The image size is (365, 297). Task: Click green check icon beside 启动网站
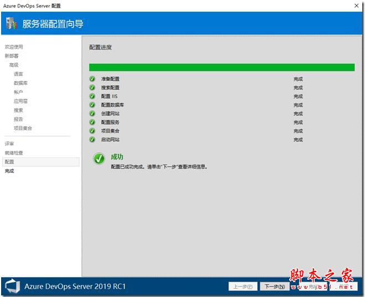(x=92, y=140)
